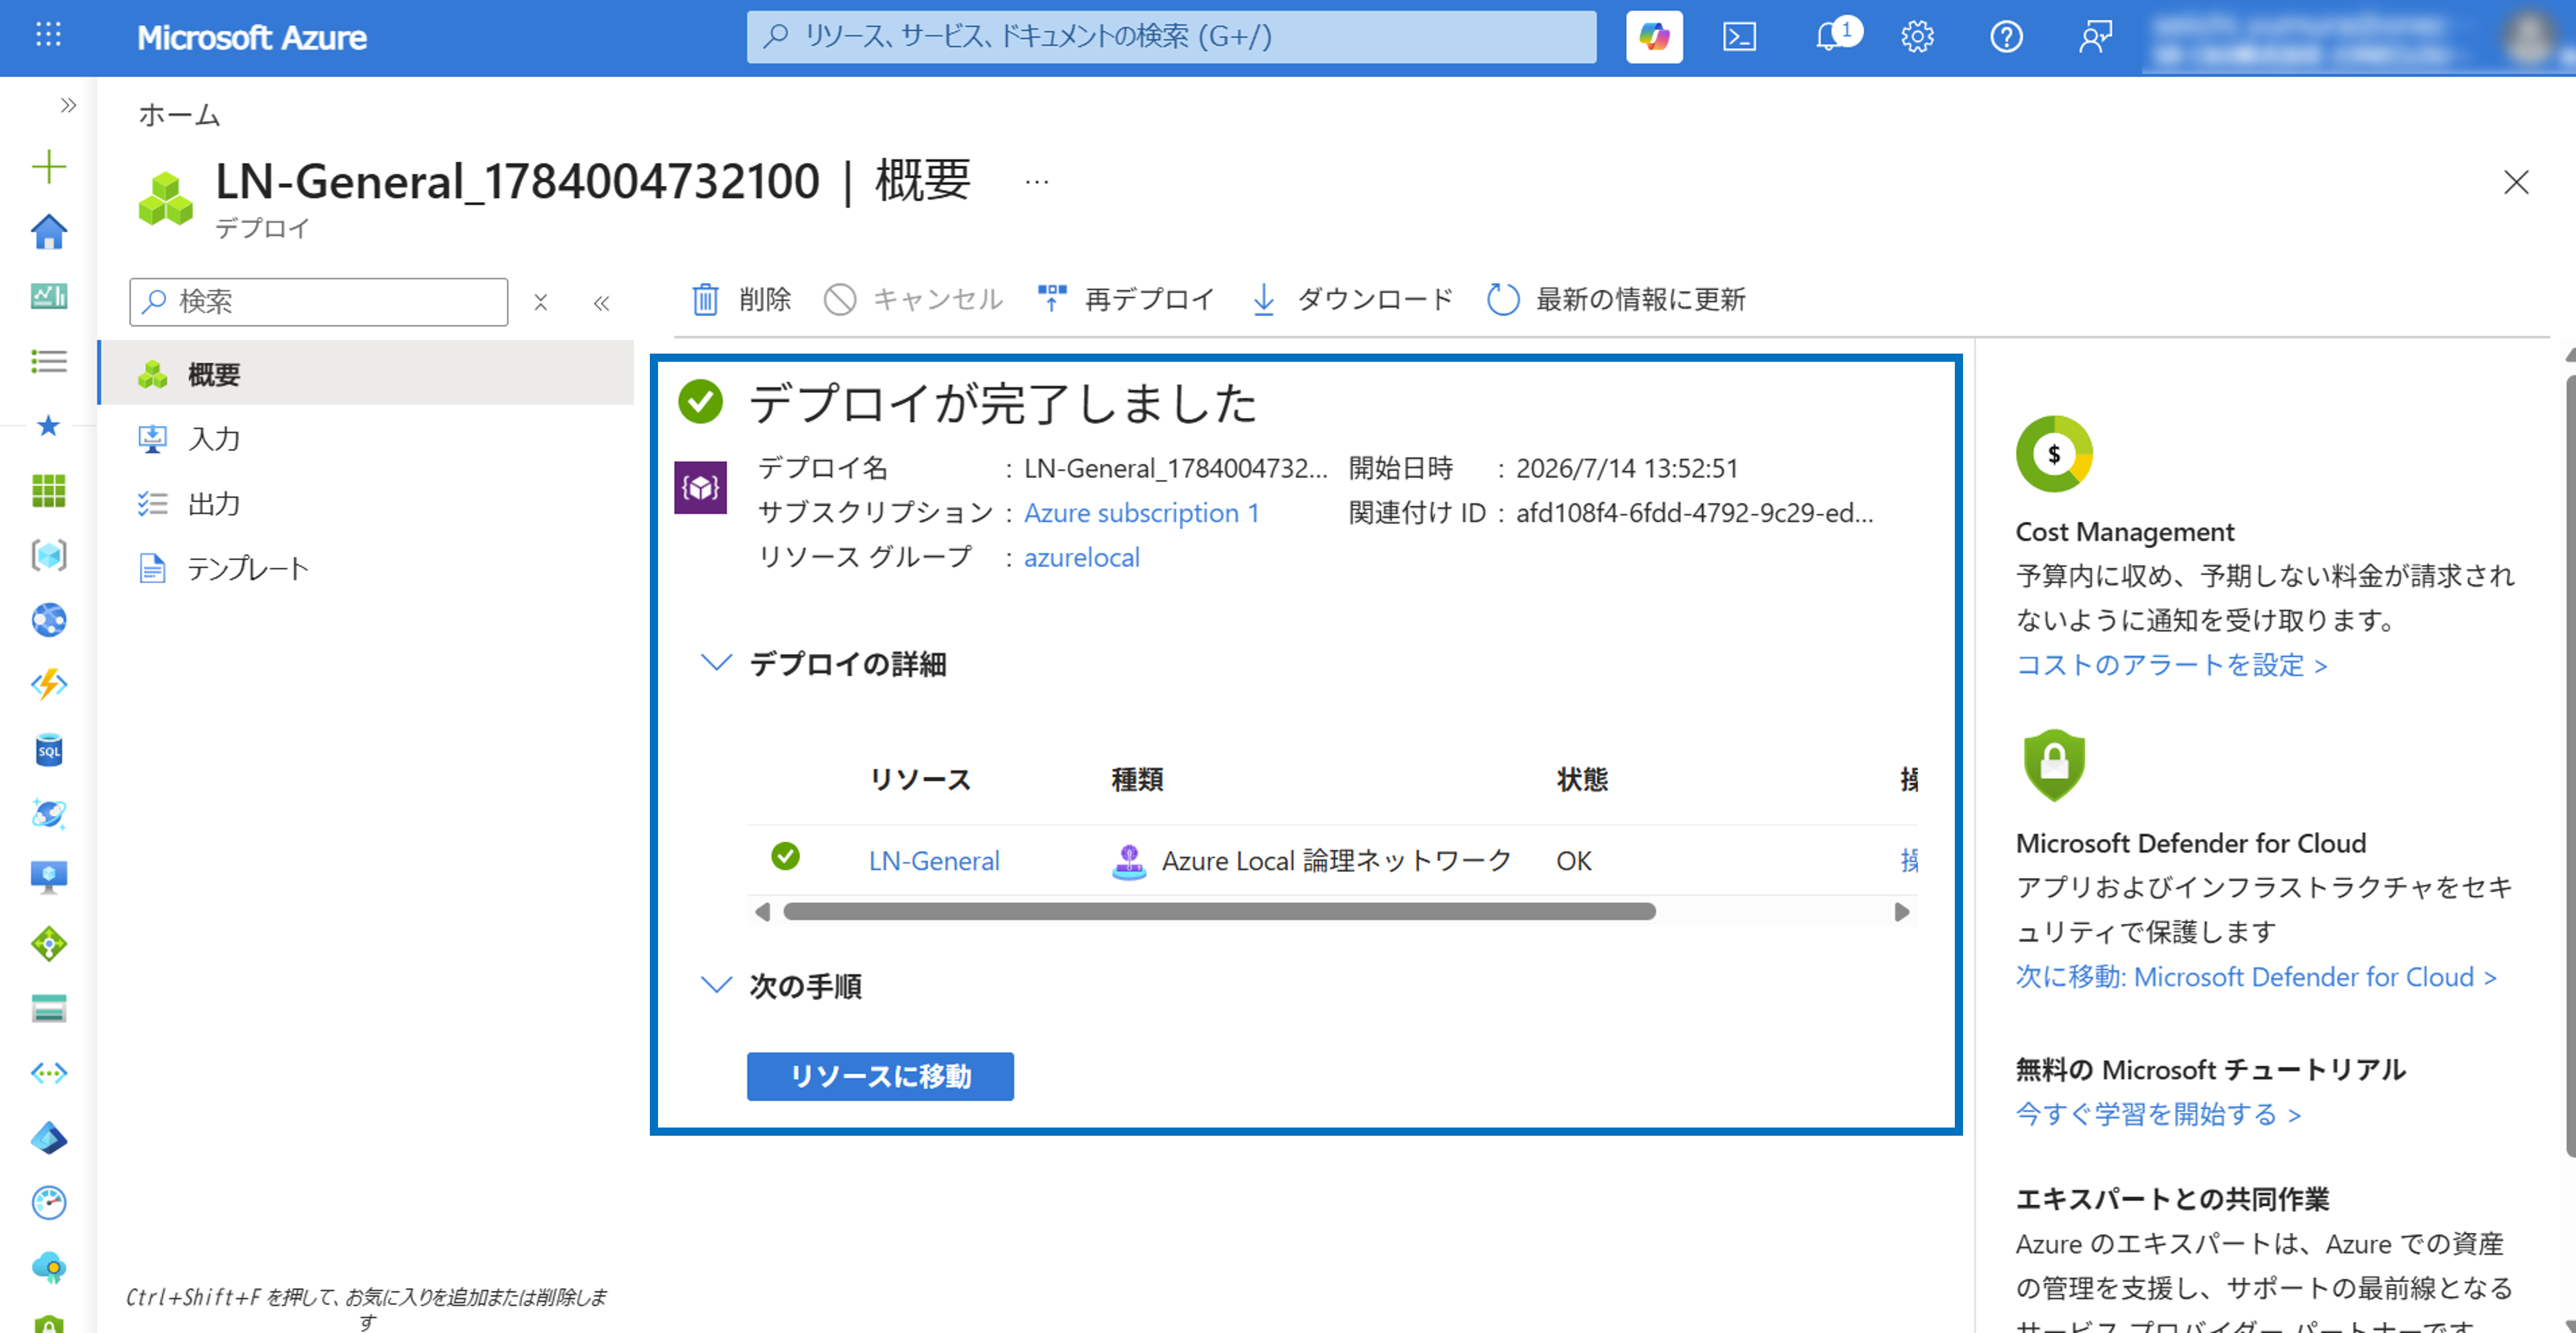Open Copilot from the top bar
This screenshot has width=2576, height=1333.
tap(1654, 37)
